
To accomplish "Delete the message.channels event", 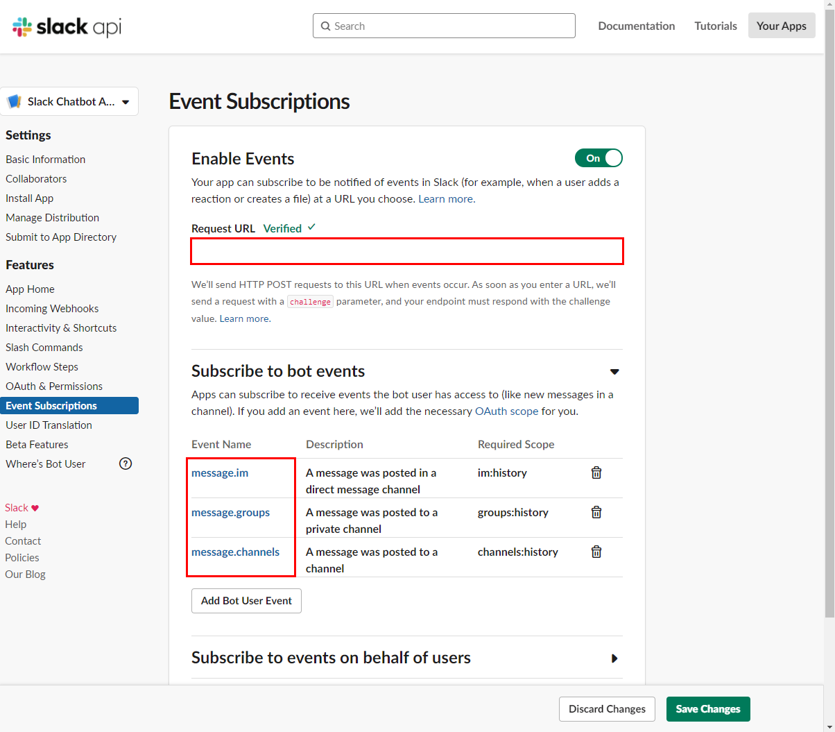I will coord(596,552).
